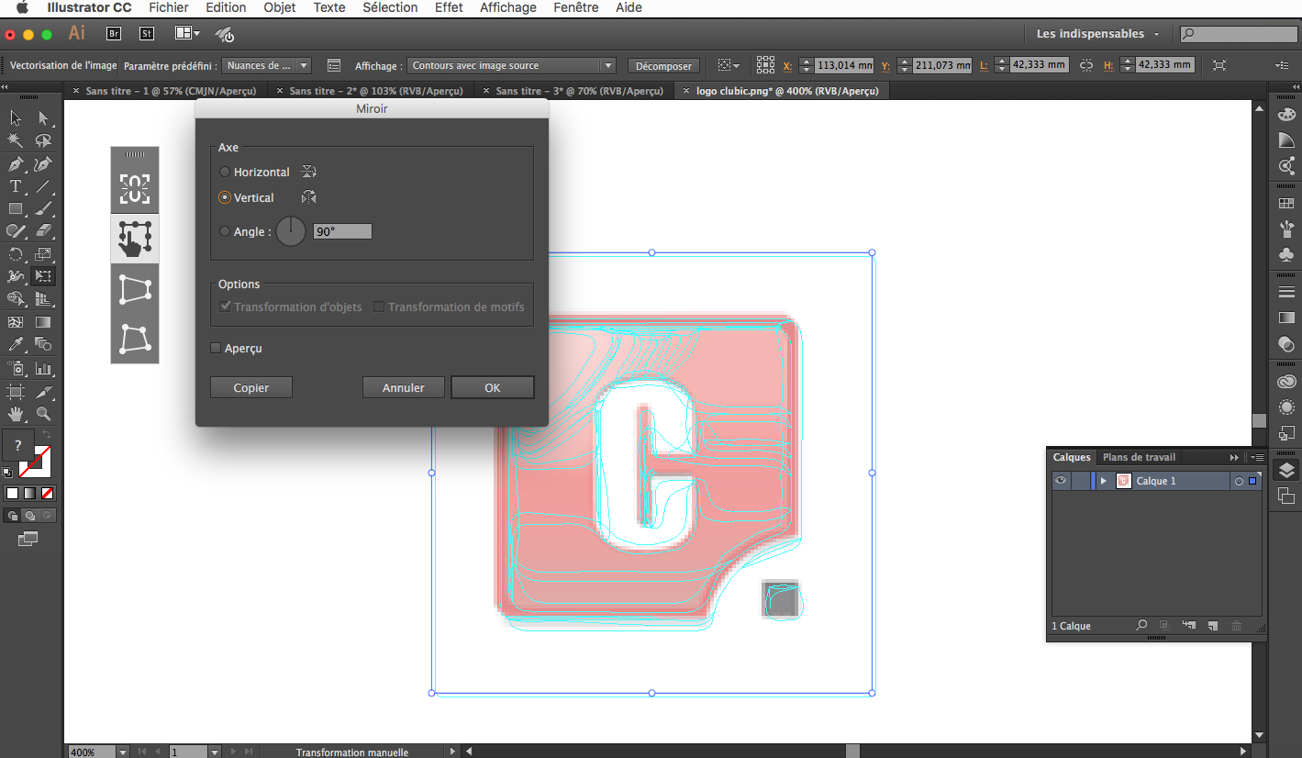
Task: Open the Swatches grid panel icon
Action: [1286, 203]
